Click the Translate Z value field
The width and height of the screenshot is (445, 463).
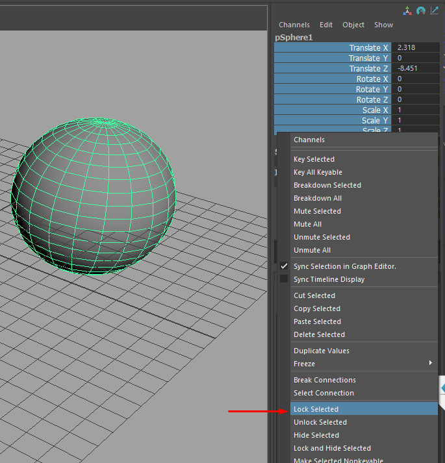click(416, 69)
